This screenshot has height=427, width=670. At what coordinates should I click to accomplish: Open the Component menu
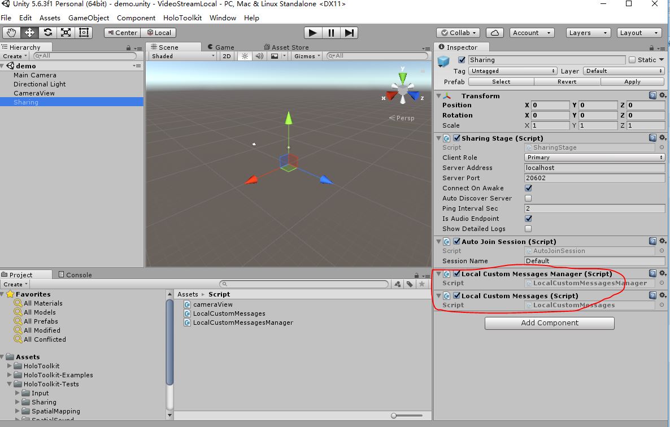(136, 18)
